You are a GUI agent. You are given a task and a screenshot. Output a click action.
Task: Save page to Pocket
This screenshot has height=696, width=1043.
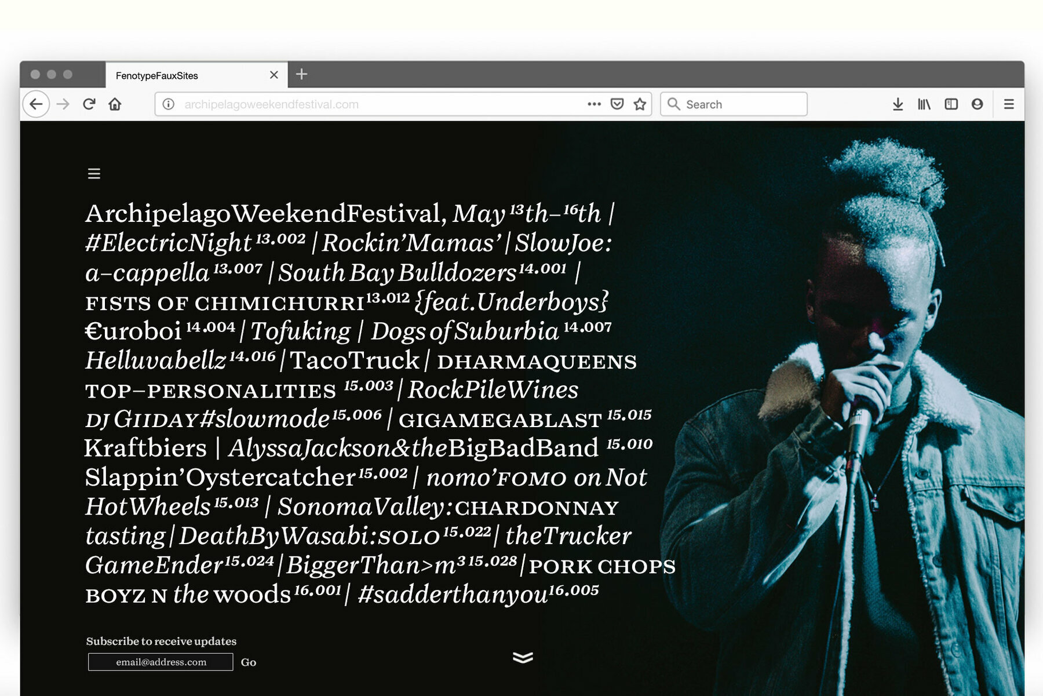617,104
